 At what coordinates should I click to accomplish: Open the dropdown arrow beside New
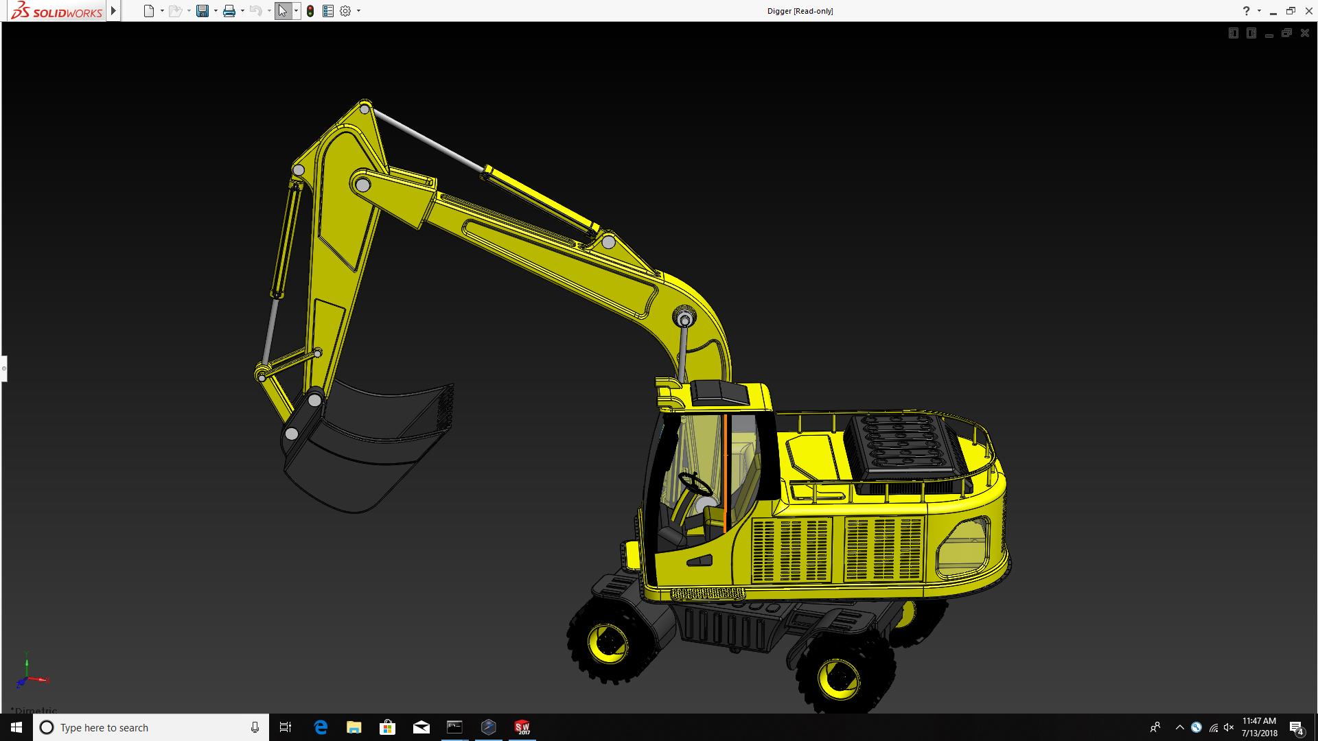point(162,11)
